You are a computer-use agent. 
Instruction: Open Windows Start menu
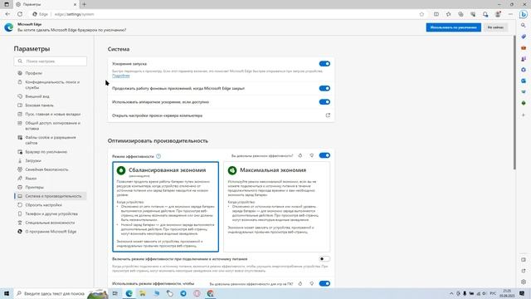tap(7, 293)
